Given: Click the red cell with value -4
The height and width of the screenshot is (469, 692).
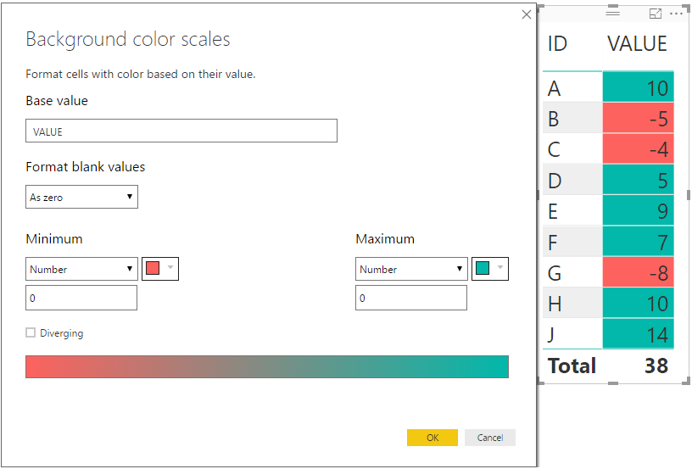Looking at the screenshot, I should (x=639, y=148).
